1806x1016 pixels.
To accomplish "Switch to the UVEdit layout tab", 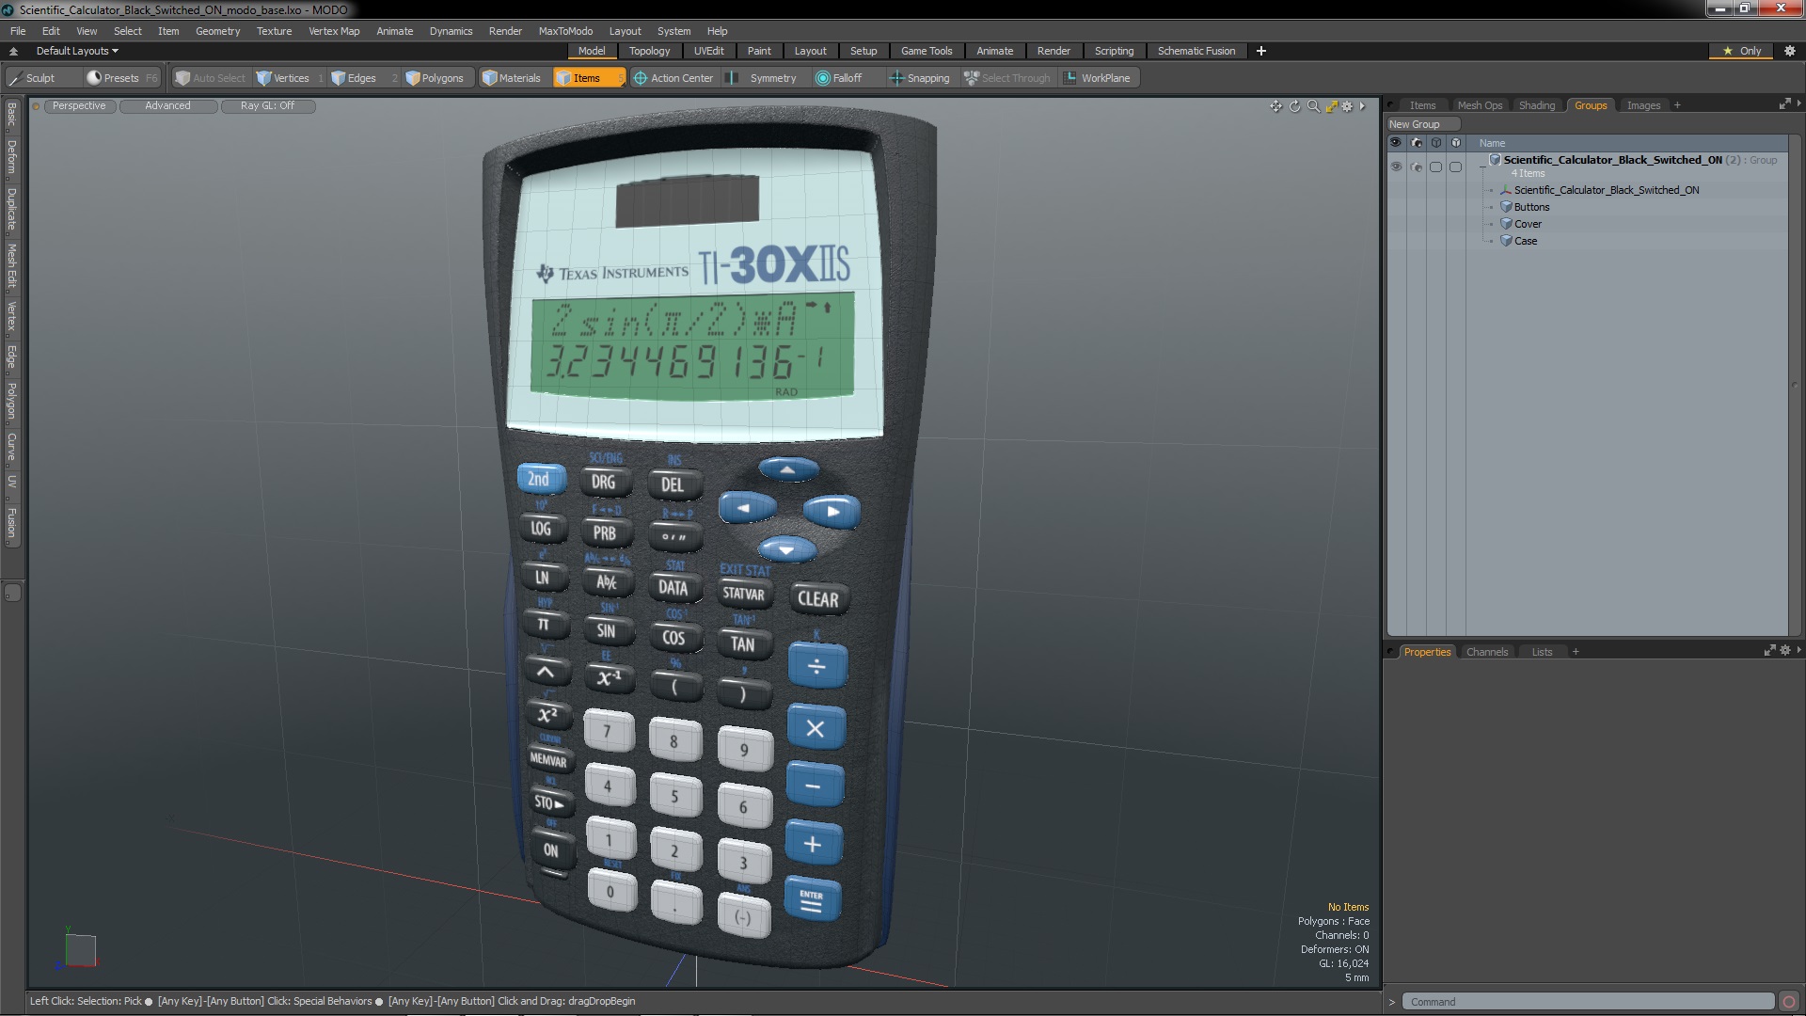I will point(708,51).
